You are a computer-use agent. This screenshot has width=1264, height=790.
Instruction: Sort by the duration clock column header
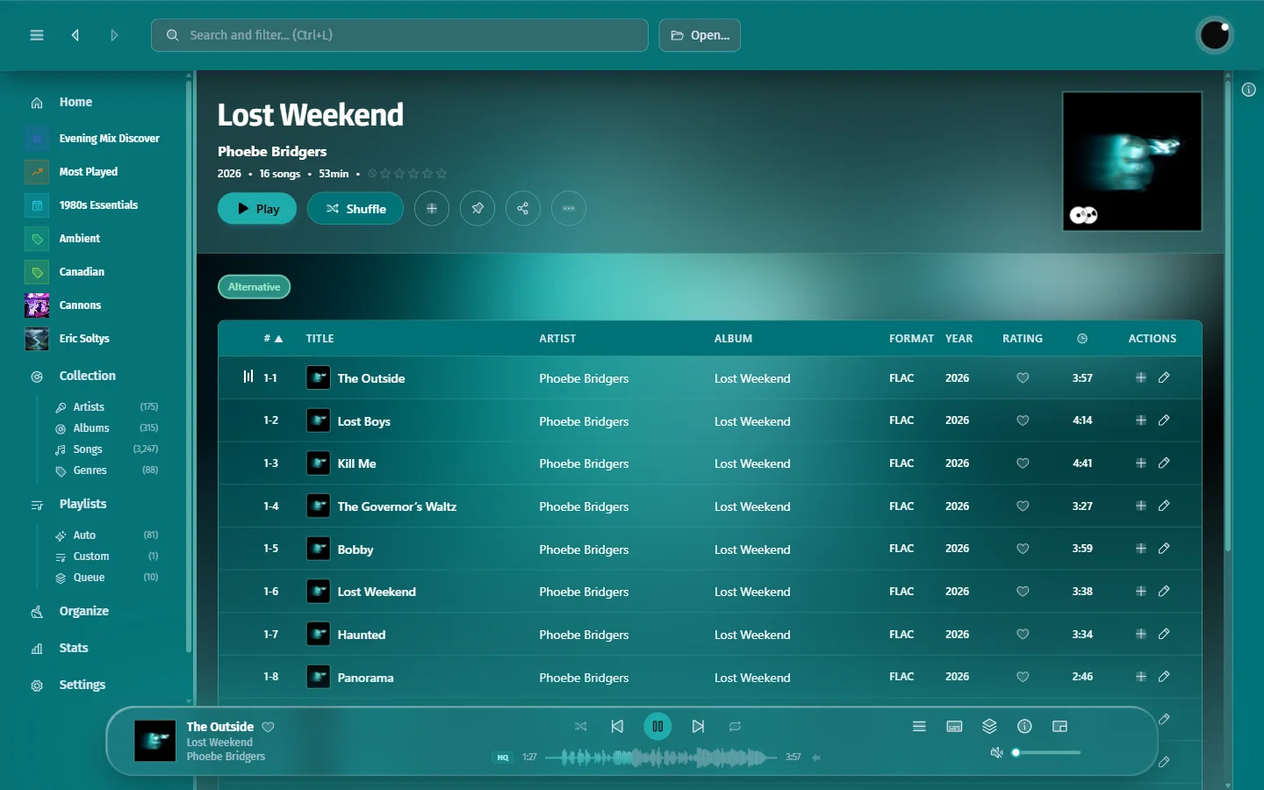coord(1082,339)
